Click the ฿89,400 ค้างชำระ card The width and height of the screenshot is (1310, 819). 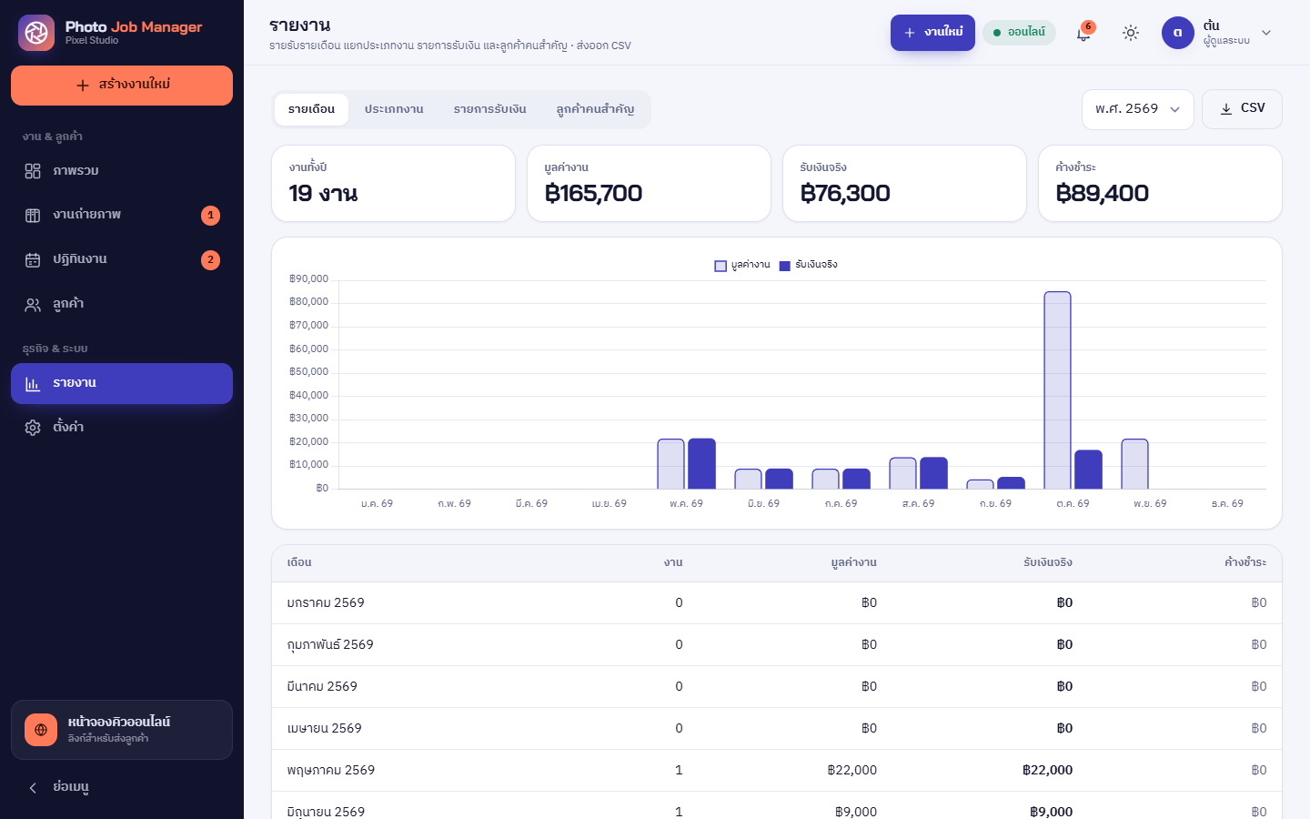coord(1160,183)
